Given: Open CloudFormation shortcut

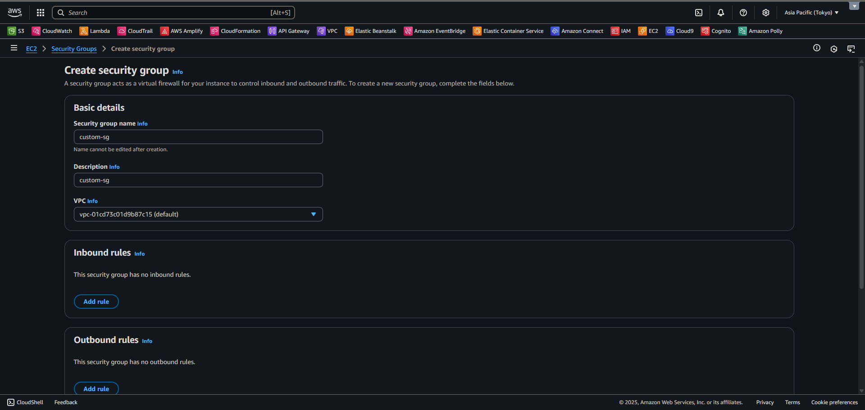Looking at the screenshot, I should [x=235, y=31].
